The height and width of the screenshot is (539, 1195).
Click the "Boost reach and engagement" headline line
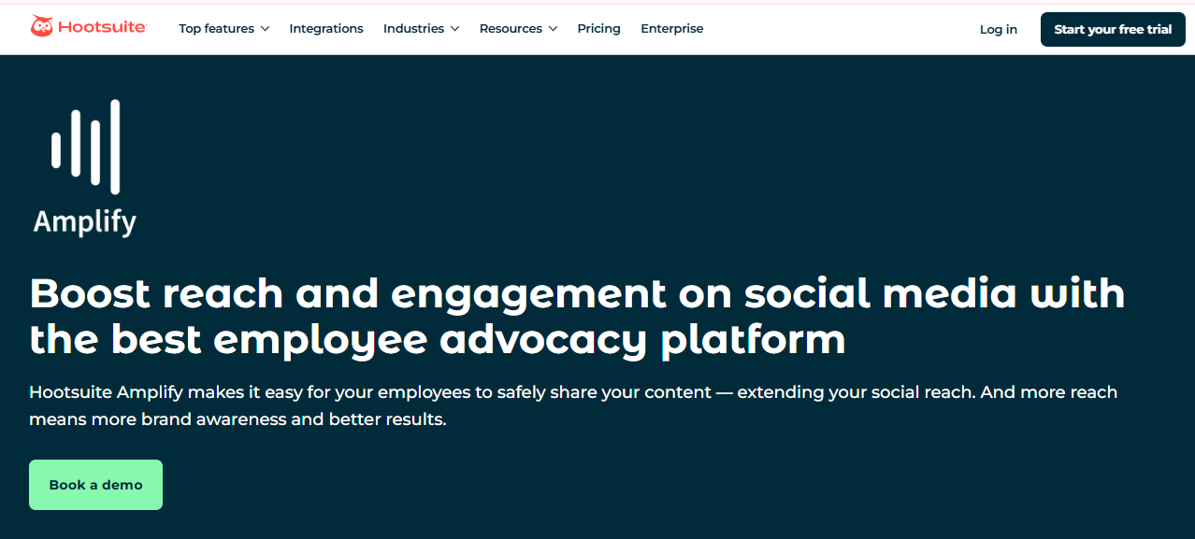[x=577, y=294]
